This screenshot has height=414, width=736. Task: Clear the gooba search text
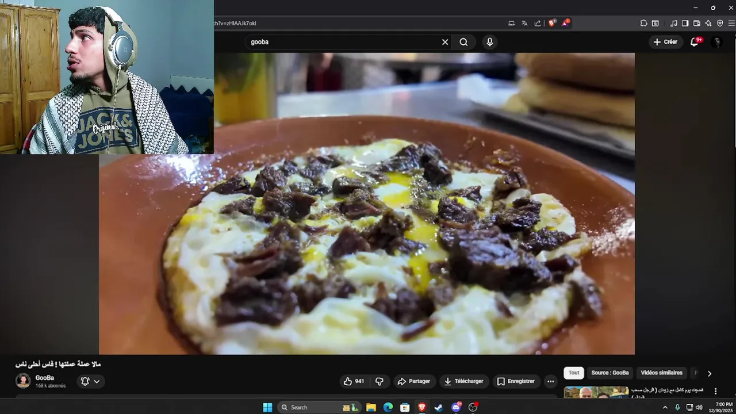(x=445, y=42)
